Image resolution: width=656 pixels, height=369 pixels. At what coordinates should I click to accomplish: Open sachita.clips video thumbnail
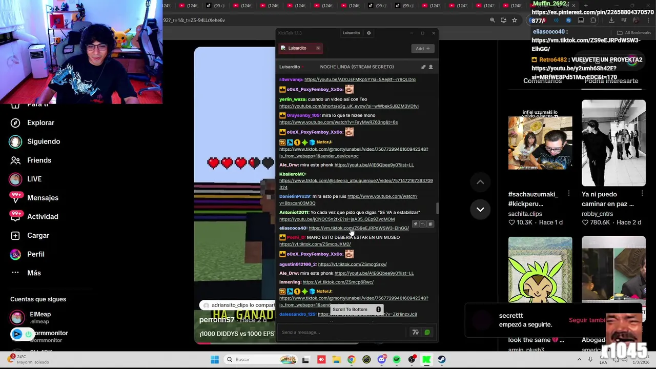tap(540, 143)
